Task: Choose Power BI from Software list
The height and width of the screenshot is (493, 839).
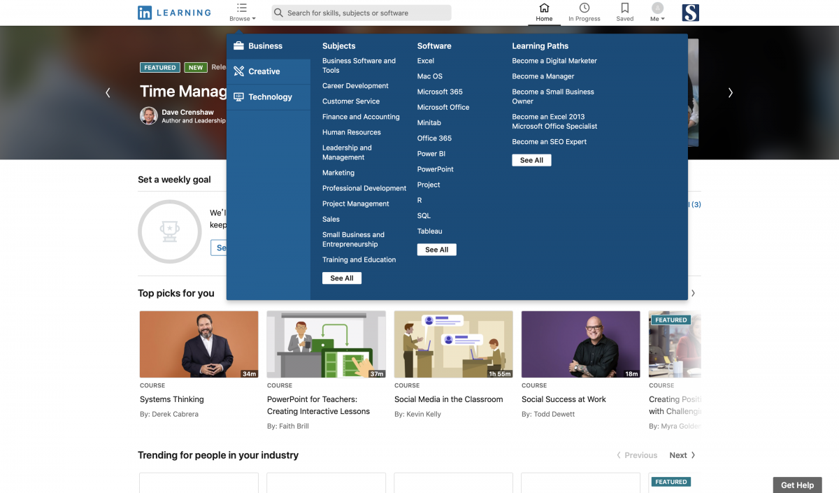Action: (431, 154)
